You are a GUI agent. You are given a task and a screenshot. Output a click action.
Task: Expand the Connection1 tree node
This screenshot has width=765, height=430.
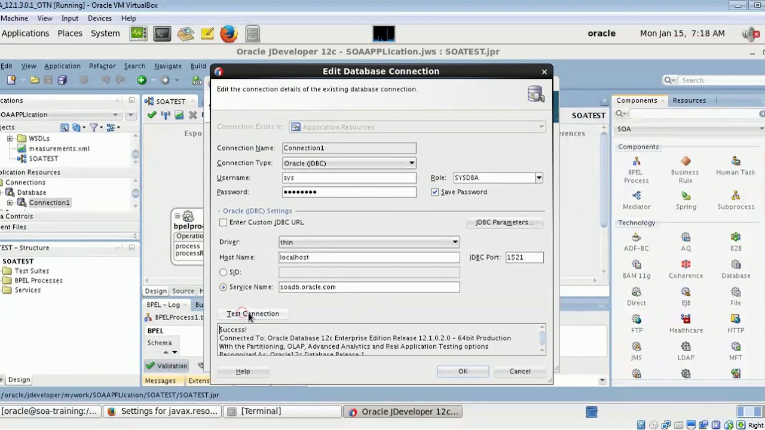10,202
